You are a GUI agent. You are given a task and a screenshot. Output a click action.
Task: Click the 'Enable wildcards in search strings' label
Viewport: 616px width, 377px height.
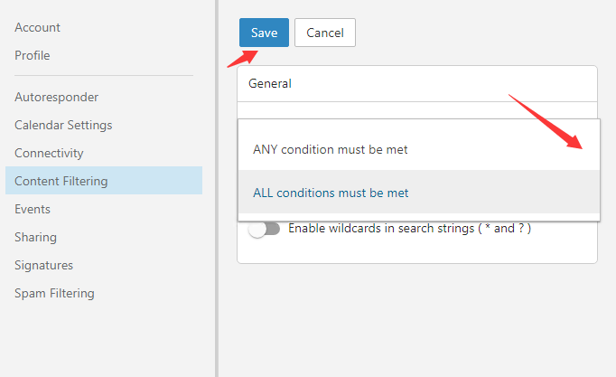pos(409,229)
